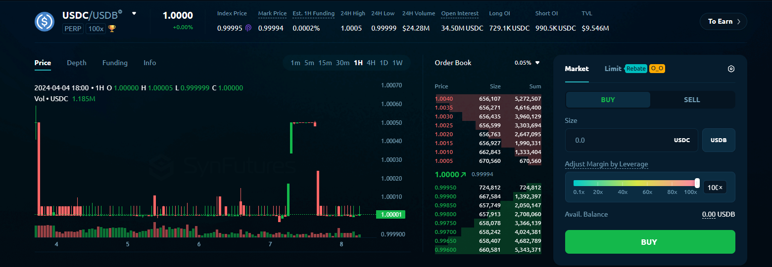The width and height of the screenshot is (772, 267).
Task: Open the Limit order tab
Action: [x=613, y=69]
